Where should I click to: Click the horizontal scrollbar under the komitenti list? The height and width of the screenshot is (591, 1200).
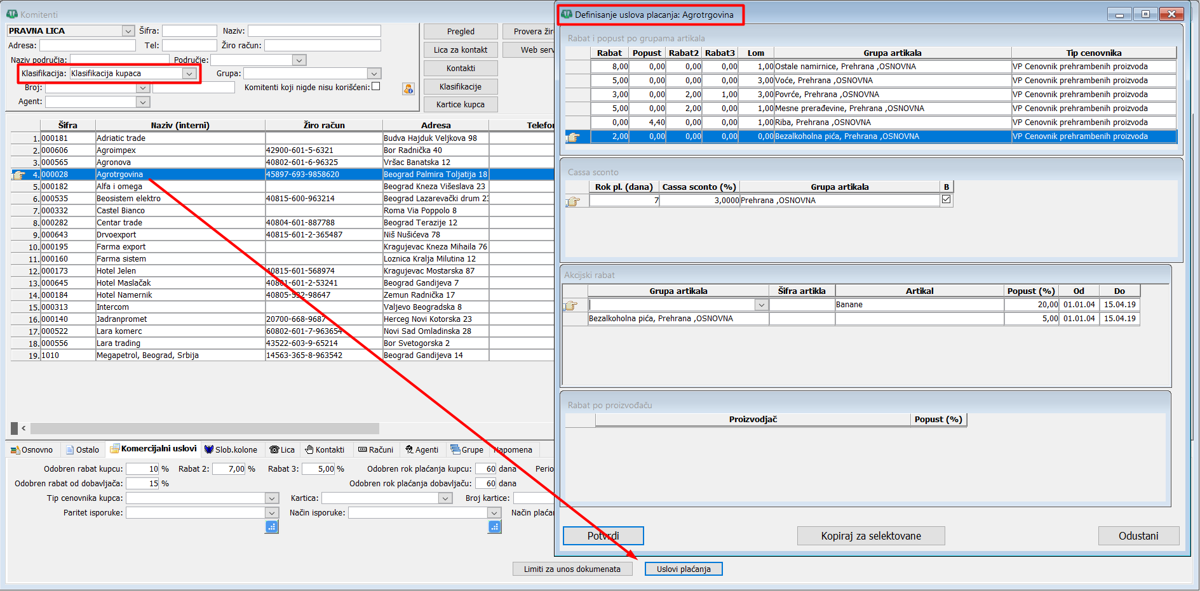[x=205, y=428]
